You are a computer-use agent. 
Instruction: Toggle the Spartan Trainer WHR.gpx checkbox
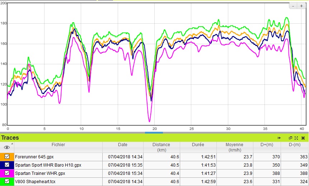click(x=7, y=173)
